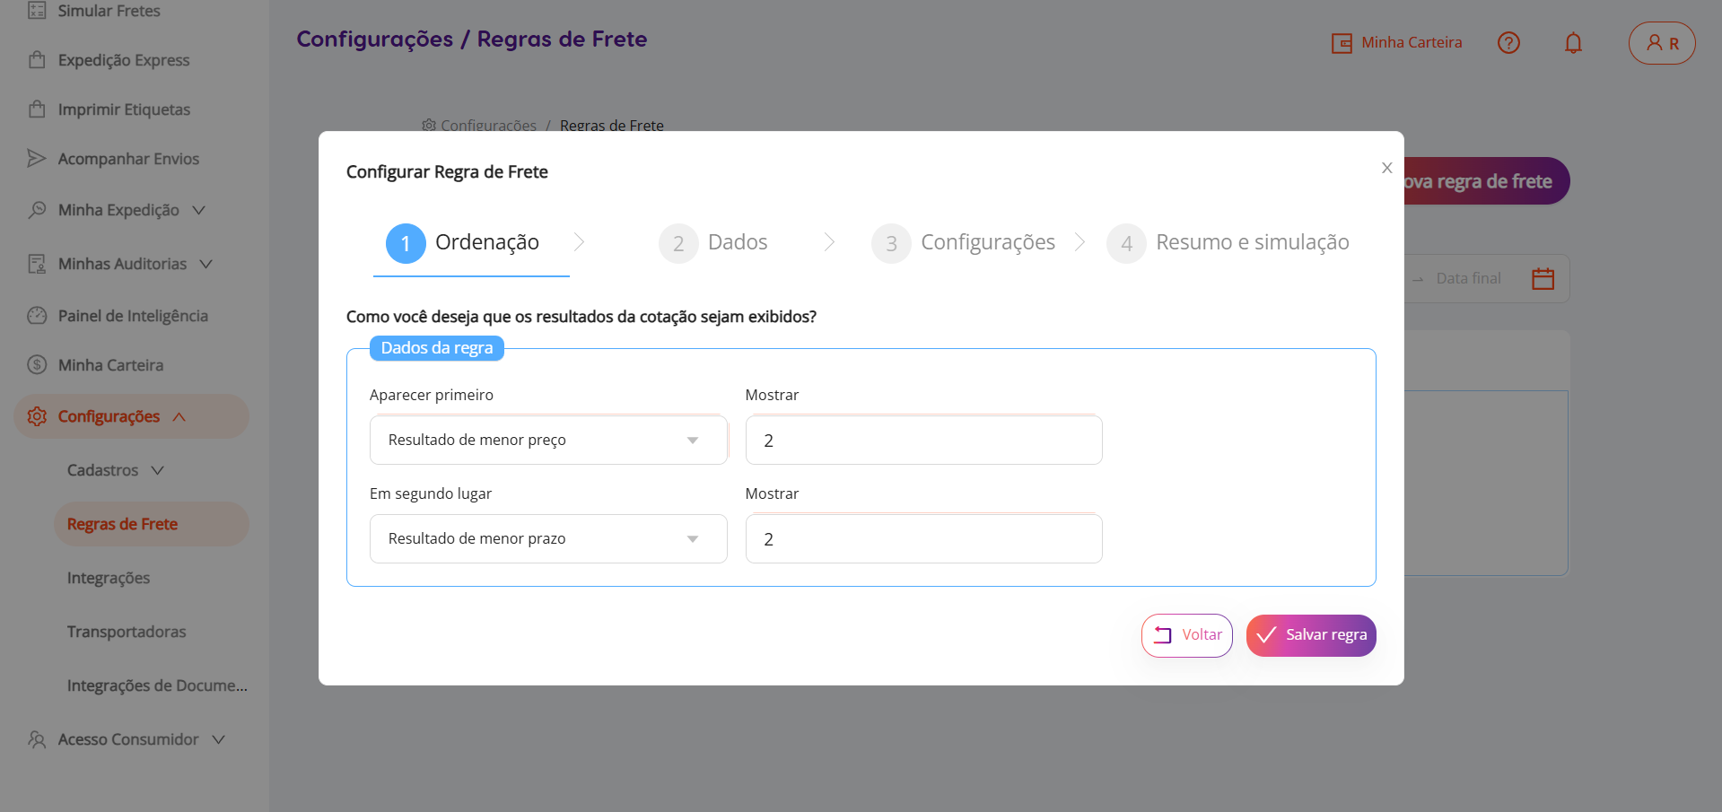The image size is (1722, 812).
Task: Click the first Mostrar input field
Action: pyautogui.click(x=922, y=440)
